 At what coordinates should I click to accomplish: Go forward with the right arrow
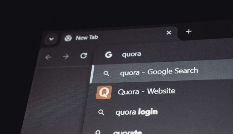click(66, 56)
